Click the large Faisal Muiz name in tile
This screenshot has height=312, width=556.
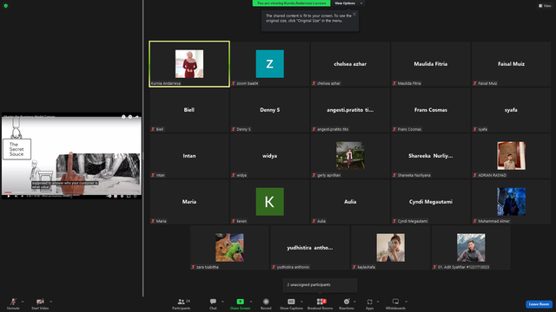coord(511,64)
